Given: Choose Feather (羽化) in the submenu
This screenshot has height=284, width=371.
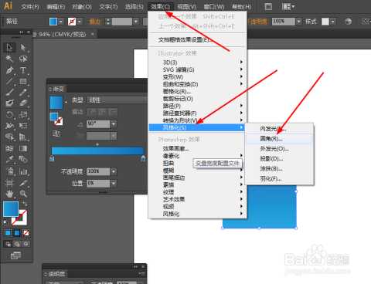Looking at the screenshot, I should coord(279,178).
